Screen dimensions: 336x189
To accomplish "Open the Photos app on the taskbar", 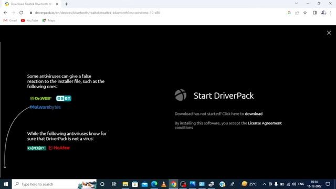I will [x=193, y=184].
